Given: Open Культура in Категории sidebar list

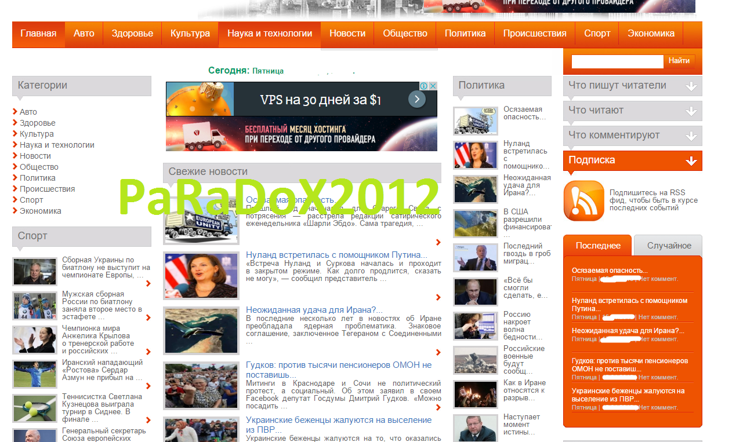Looking at the screenshot, I should pyautogui.click(x=37, y=134).
